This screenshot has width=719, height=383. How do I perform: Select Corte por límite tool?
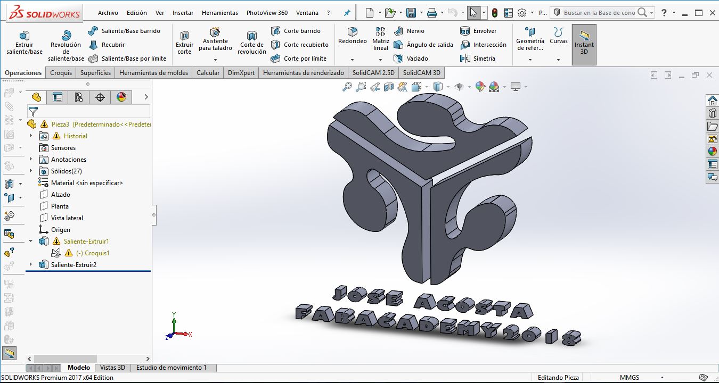coord(298,59)
